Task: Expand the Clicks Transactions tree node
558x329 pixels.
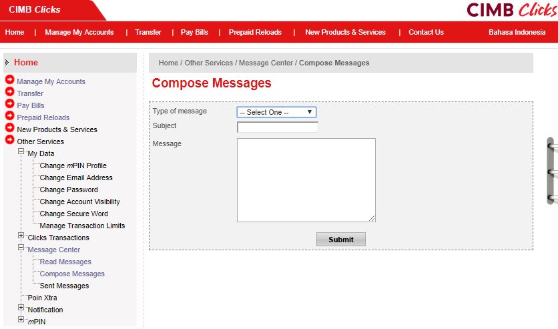Action: pyautogui.click(x=21, y=236)
